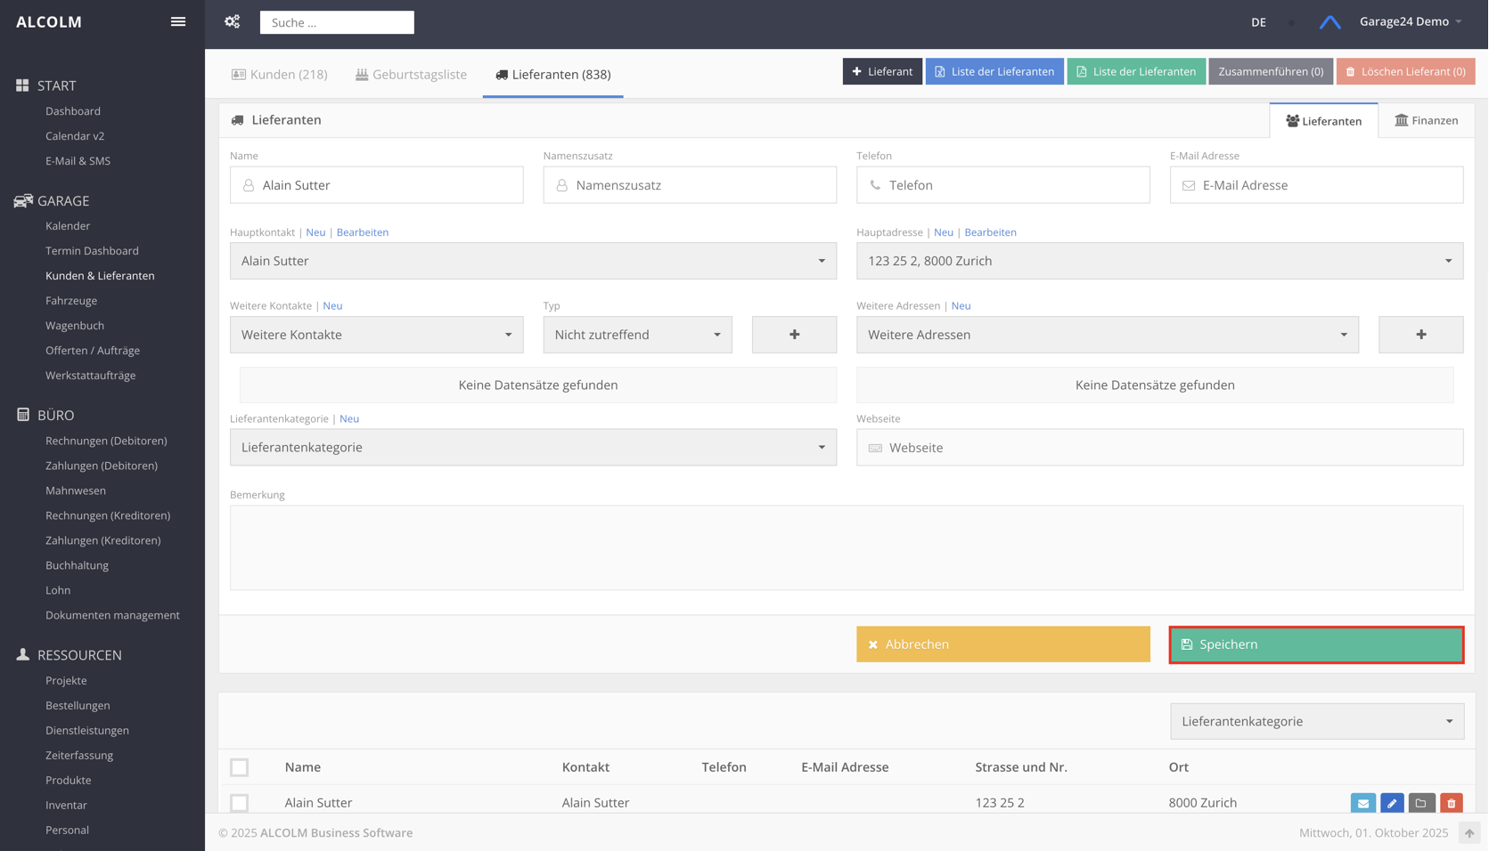Click the scroll-to-top arrow icon in footer
Image resolution: width=1489 pixels, height=851 pixels.
point(1469,833)
